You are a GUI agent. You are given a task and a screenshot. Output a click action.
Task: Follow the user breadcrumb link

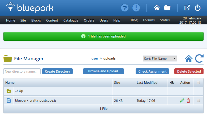(x=95, y=59)
